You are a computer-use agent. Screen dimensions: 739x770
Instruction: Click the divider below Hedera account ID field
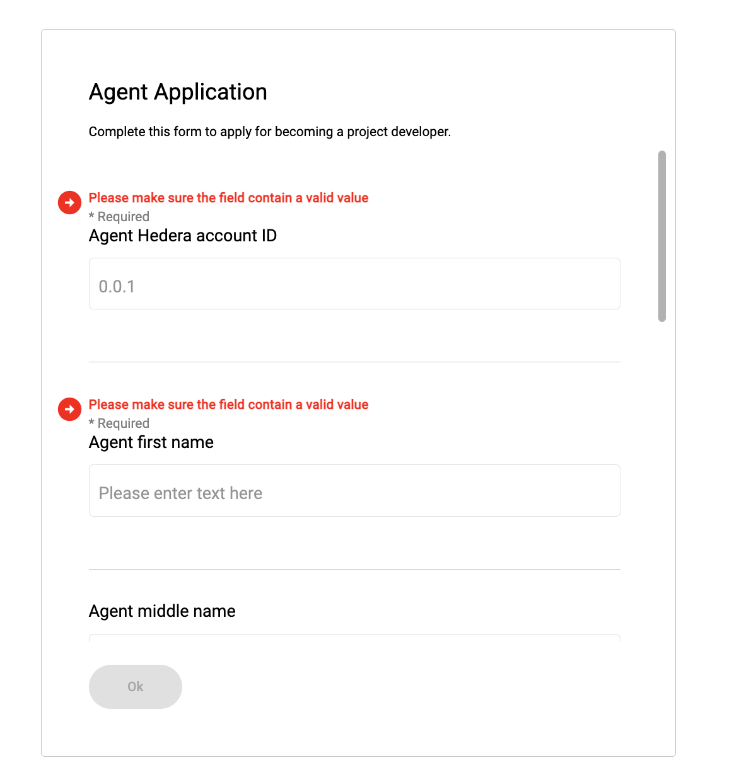354,362
